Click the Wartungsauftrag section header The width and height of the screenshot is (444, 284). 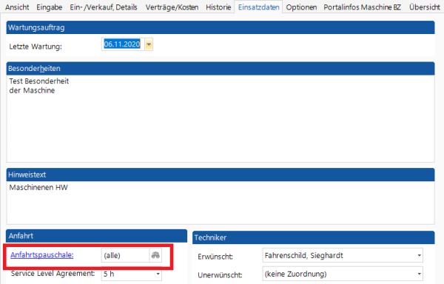click(x=221, y=27)
